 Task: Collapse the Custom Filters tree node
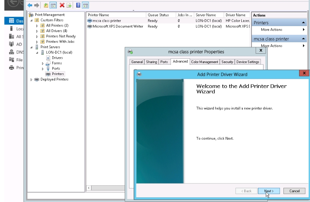[x=31, y=20]
